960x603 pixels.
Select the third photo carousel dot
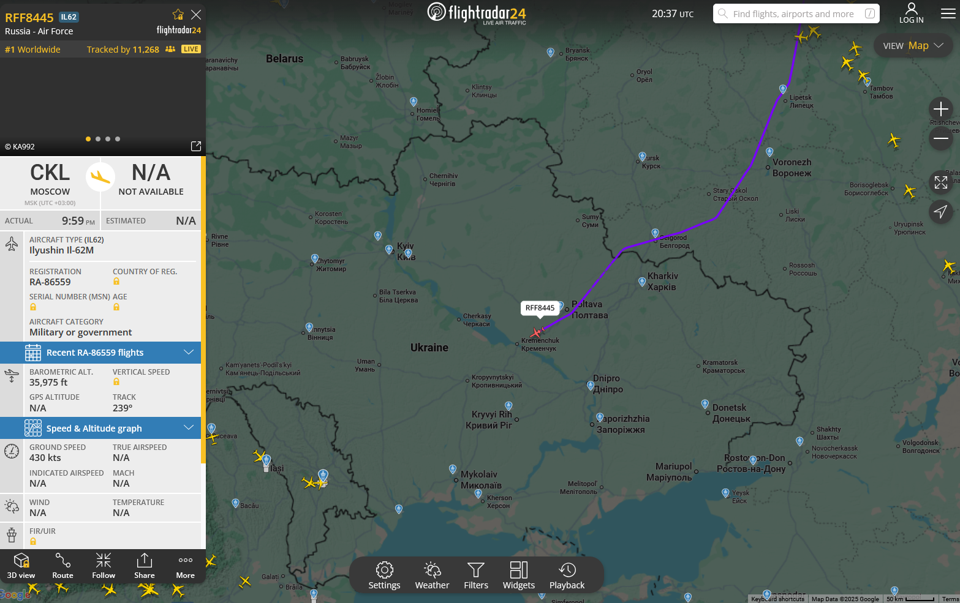(108, 139)
